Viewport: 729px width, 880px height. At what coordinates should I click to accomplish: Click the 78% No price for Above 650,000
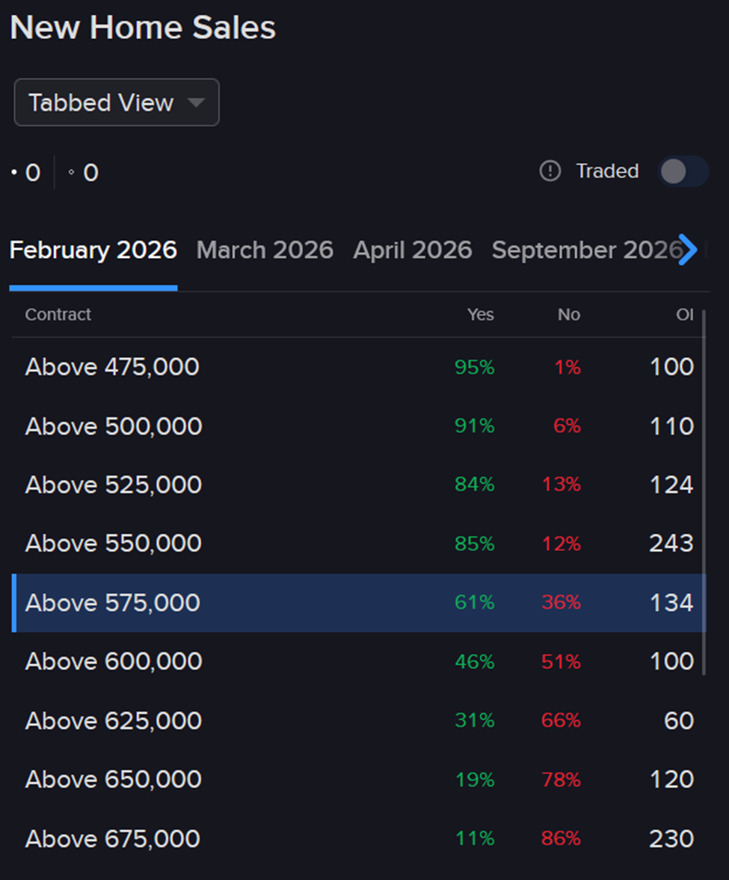tap(562, 780)
